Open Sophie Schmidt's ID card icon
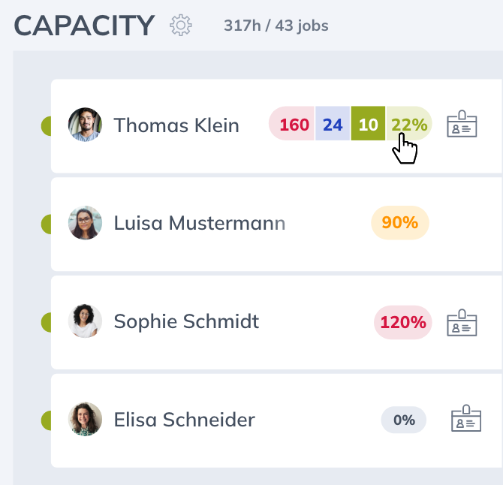The image size is (503, 485). click(x=462, y=323)
